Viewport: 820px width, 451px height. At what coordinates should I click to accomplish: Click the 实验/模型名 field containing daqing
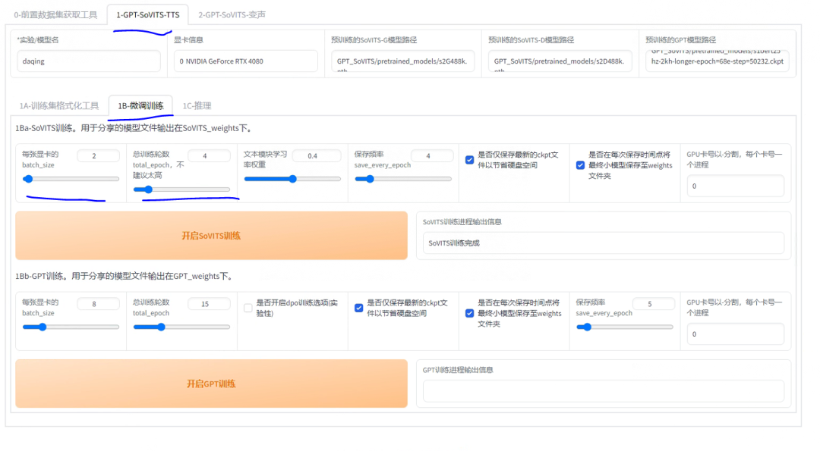pos(89,61)
